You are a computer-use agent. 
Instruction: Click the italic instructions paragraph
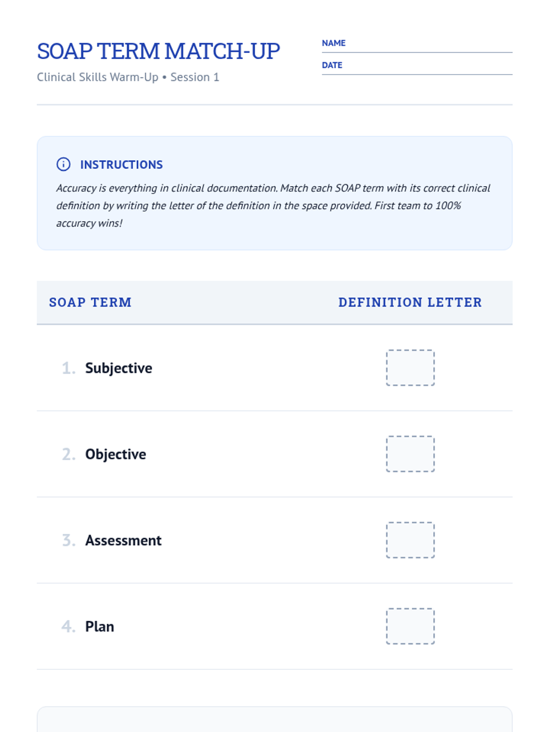[273, 205]
